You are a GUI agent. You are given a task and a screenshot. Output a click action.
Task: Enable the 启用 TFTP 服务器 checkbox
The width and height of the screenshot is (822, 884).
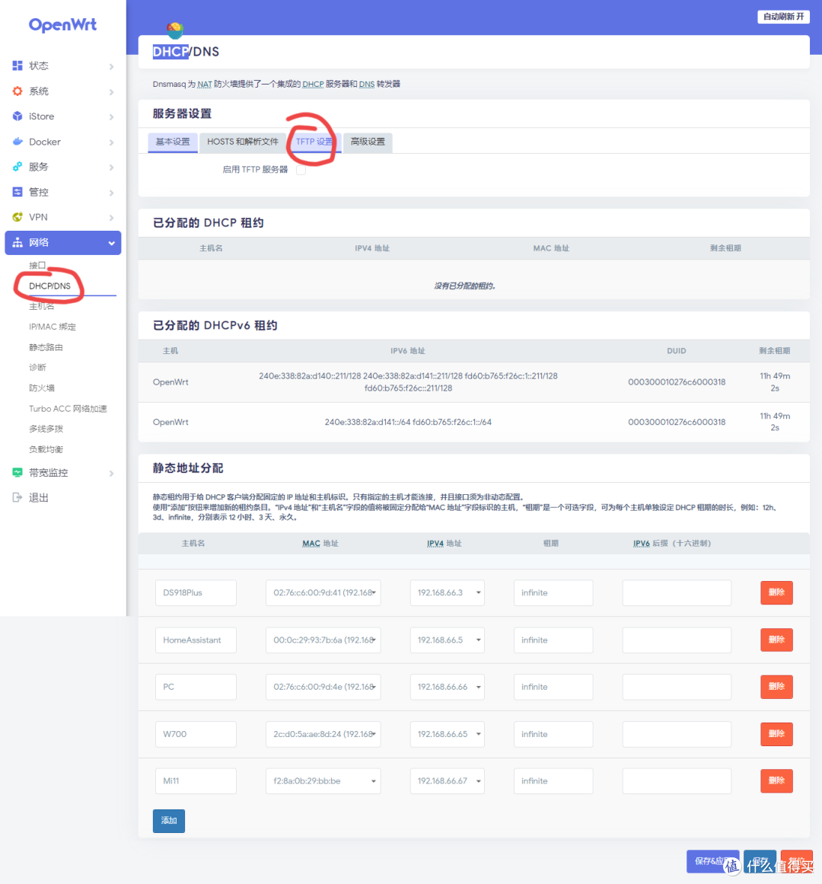click(x=301, y=169)
